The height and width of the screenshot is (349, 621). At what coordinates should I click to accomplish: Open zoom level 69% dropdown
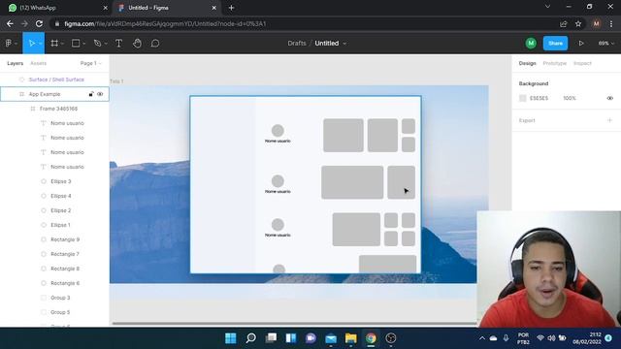pos(606,43)
